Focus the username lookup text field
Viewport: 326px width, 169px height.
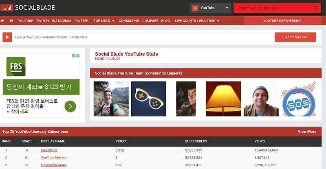[x=143, y=37]
